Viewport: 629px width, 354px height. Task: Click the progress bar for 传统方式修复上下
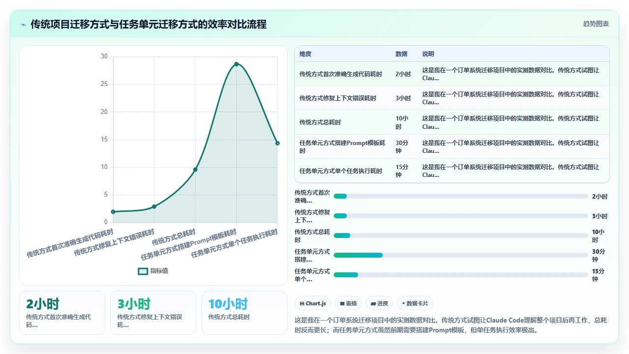click(x=460, y=216)
